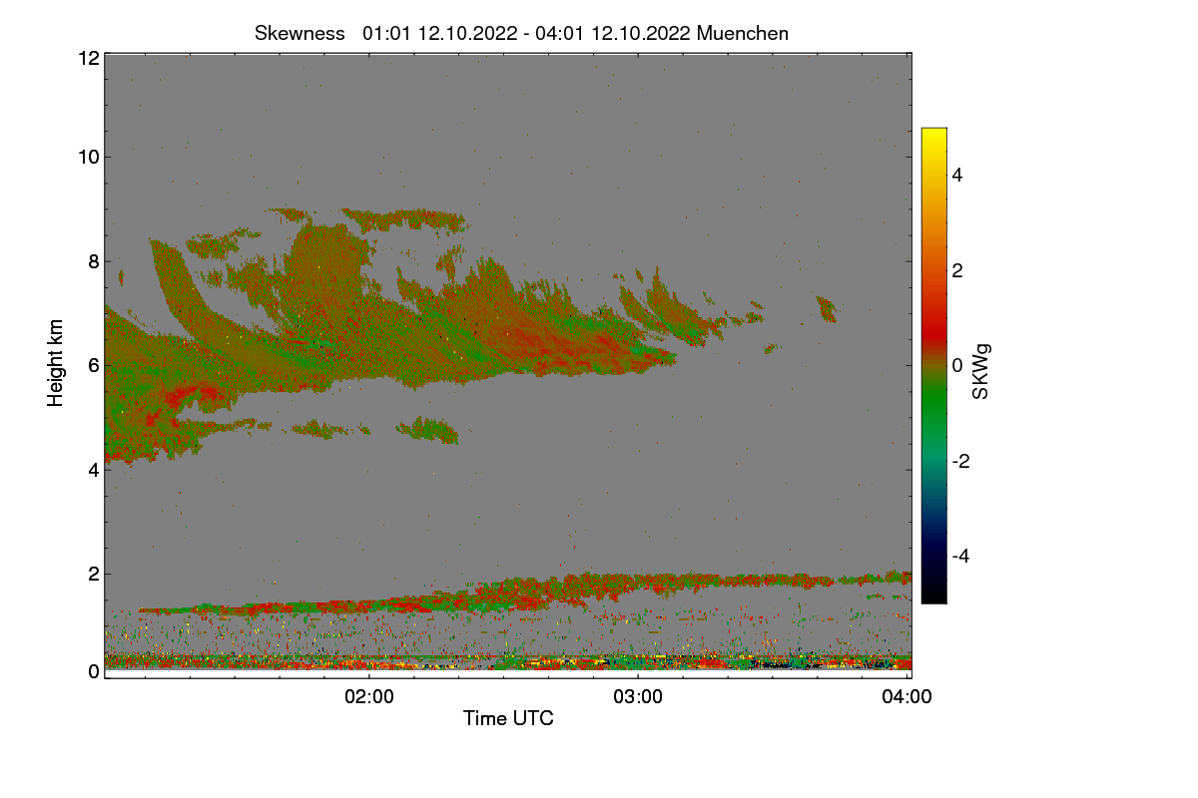This screenshot has height=798, width=1198.
Task: Click the height tick label 8
Action: coord(92,261)
